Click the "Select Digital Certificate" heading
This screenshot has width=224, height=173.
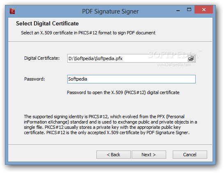click(x=47, y=23)
